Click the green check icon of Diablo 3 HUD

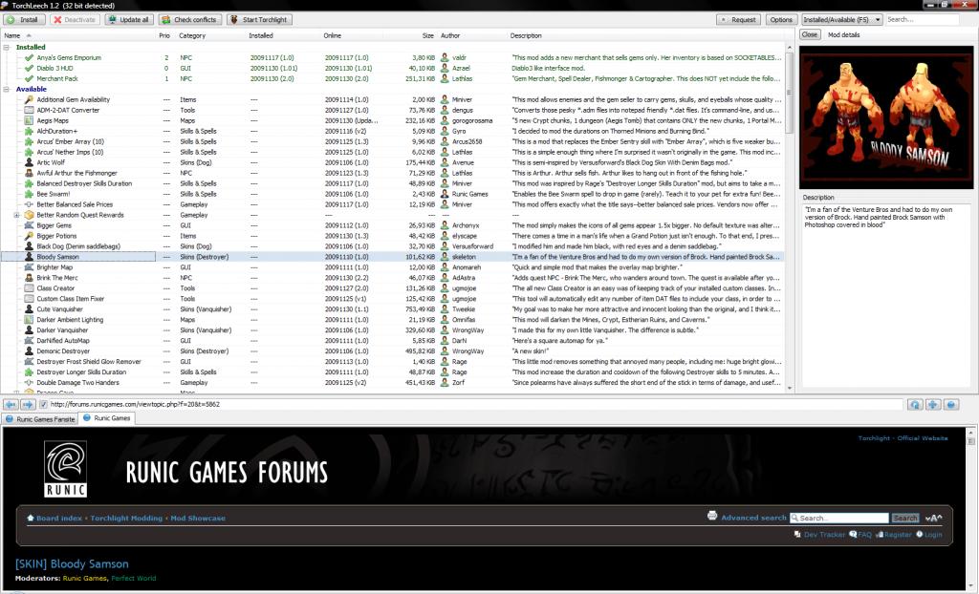(x=29, y=68)
